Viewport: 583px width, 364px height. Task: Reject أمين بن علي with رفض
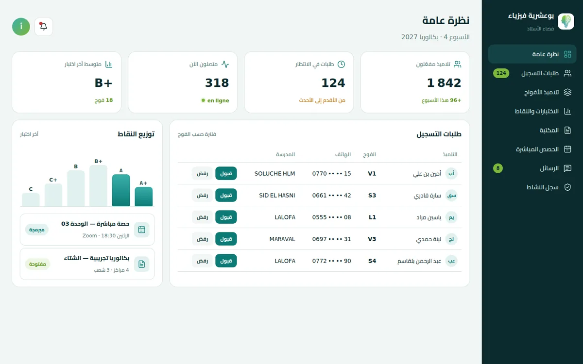coord(203,173)
